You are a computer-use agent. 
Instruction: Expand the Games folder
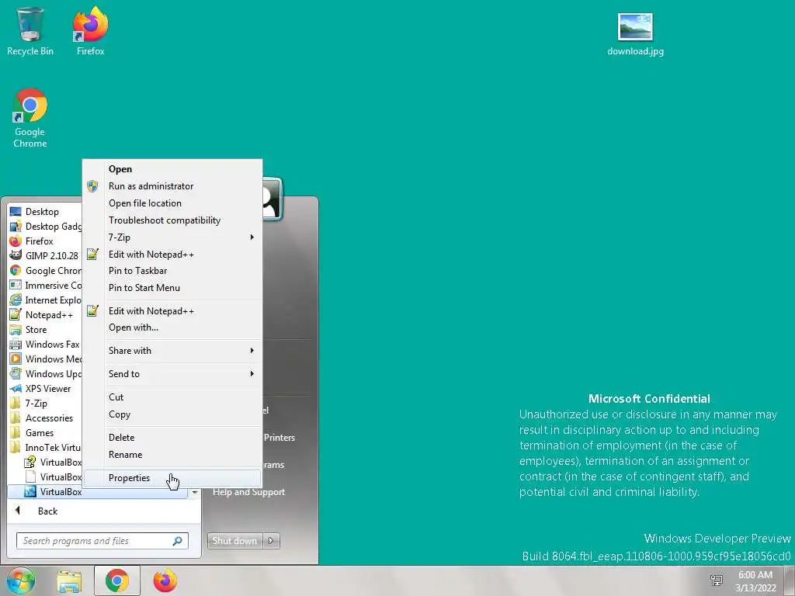pos(44,433)
